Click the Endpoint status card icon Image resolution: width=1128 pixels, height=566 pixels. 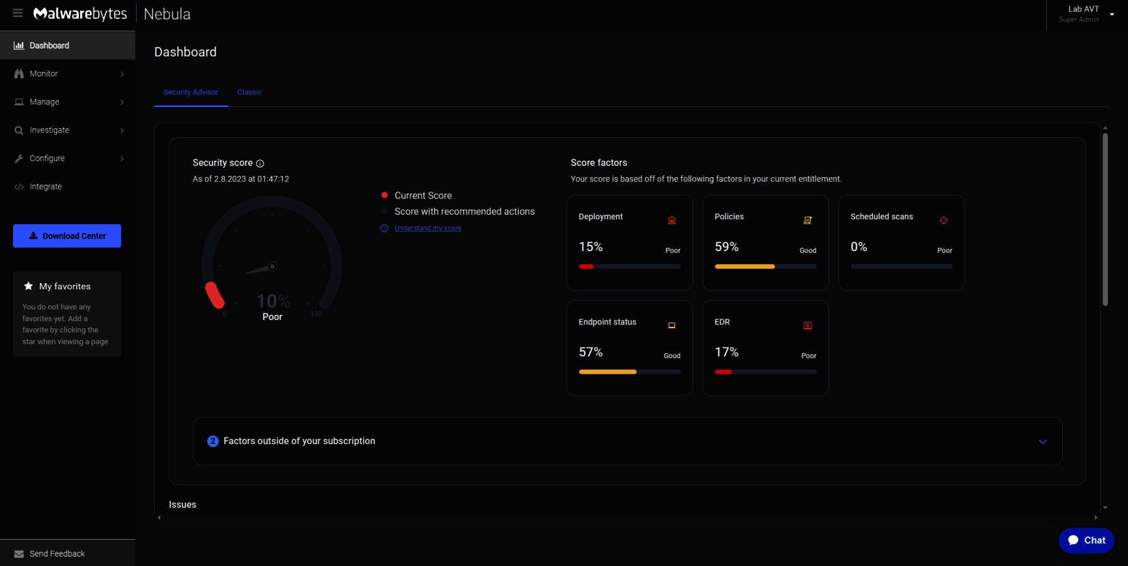[x=672, y=326]
